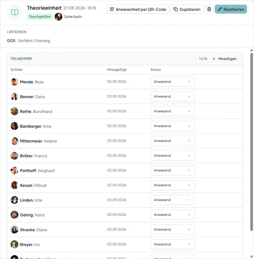Change the attendance status of Ivo Breyer

173,244
